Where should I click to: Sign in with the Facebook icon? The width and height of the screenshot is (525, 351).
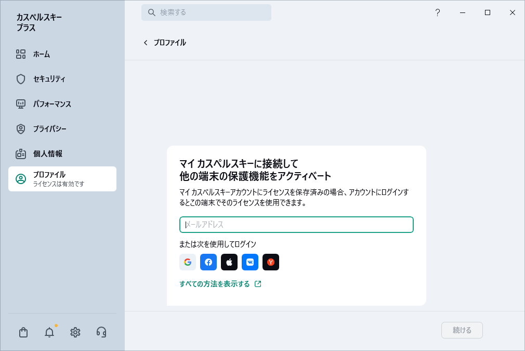tap(208, 262)
